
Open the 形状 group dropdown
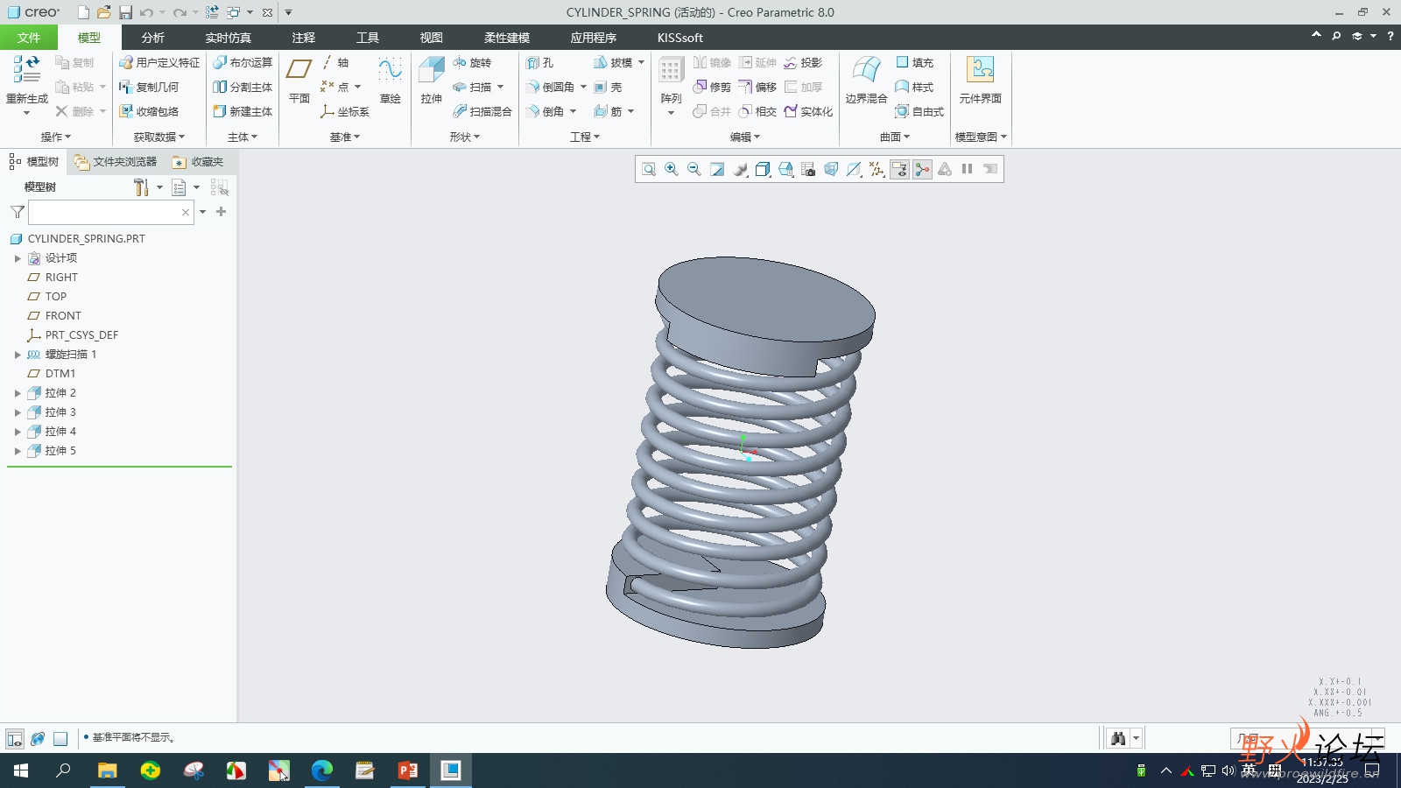pos(465,137)
